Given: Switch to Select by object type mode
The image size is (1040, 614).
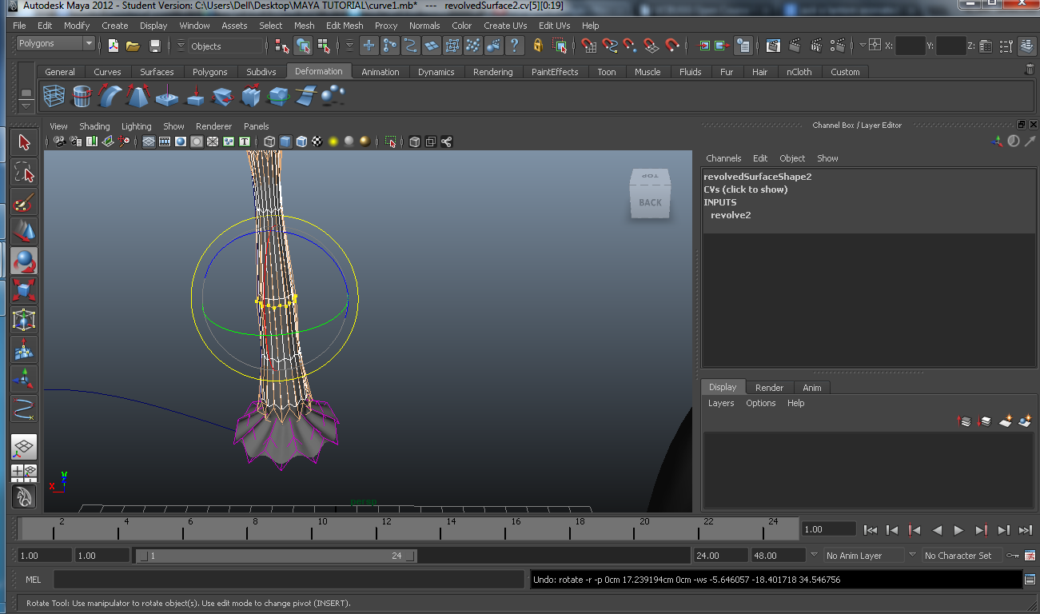Looking at the screenshot, I should pyautogui.click(x=303, y=46).
